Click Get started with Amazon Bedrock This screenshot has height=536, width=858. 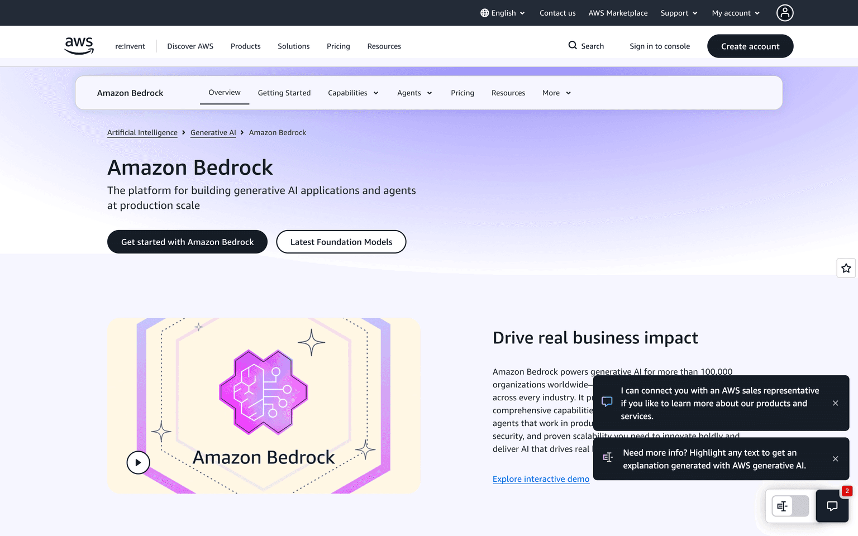coord(187,242)
